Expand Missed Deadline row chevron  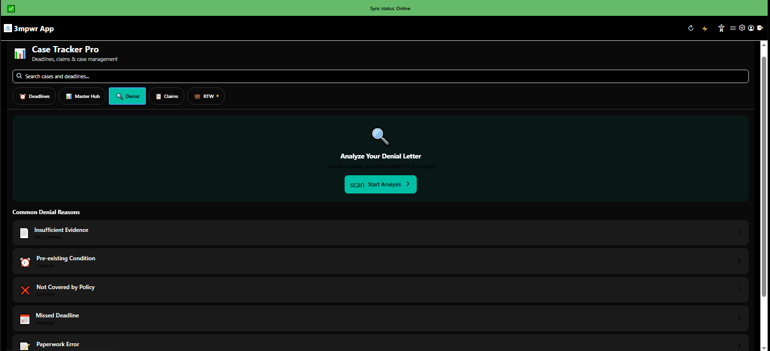[739, 318]
